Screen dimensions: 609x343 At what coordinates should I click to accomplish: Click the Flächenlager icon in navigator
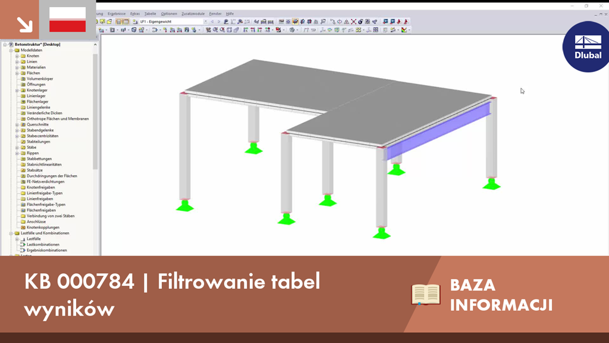pyautogui.click(x=23, y=101)
